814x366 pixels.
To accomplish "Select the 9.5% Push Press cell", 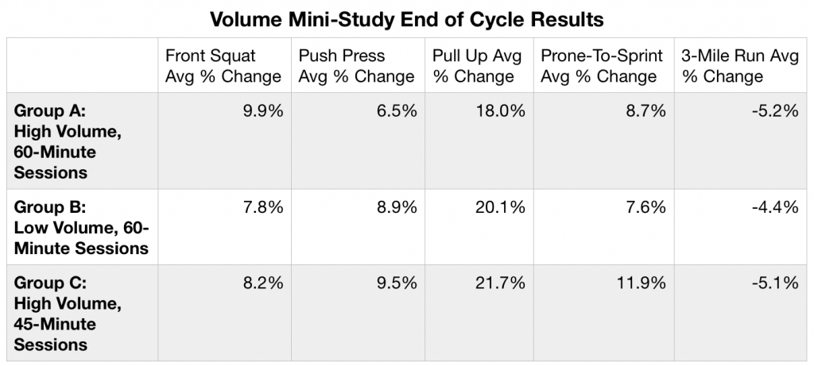I will (398, 284).
